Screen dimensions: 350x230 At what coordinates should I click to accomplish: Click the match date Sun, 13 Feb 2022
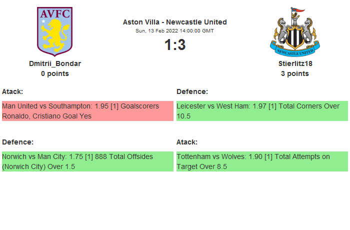coord(174,31)
